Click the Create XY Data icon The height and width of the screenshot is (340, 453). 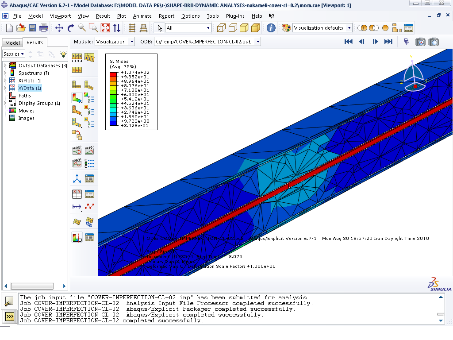coord(77,193)
